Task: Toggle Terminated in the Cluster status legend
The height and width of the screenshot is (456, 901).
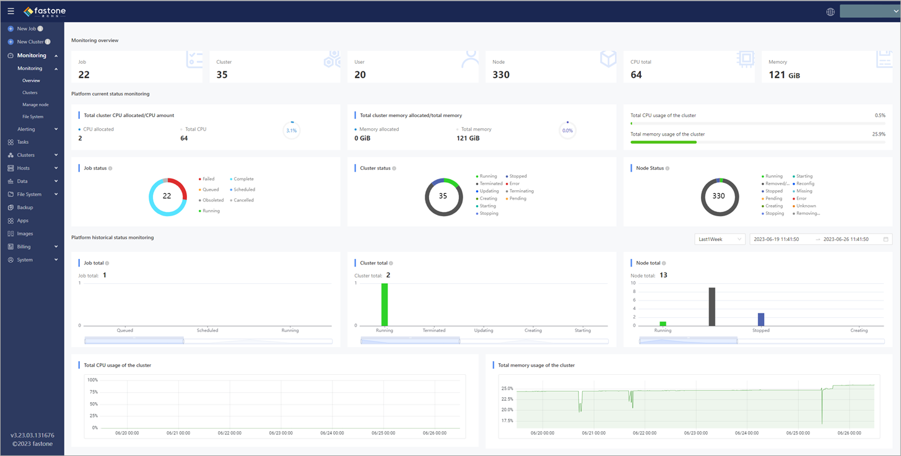Action: 489,183
